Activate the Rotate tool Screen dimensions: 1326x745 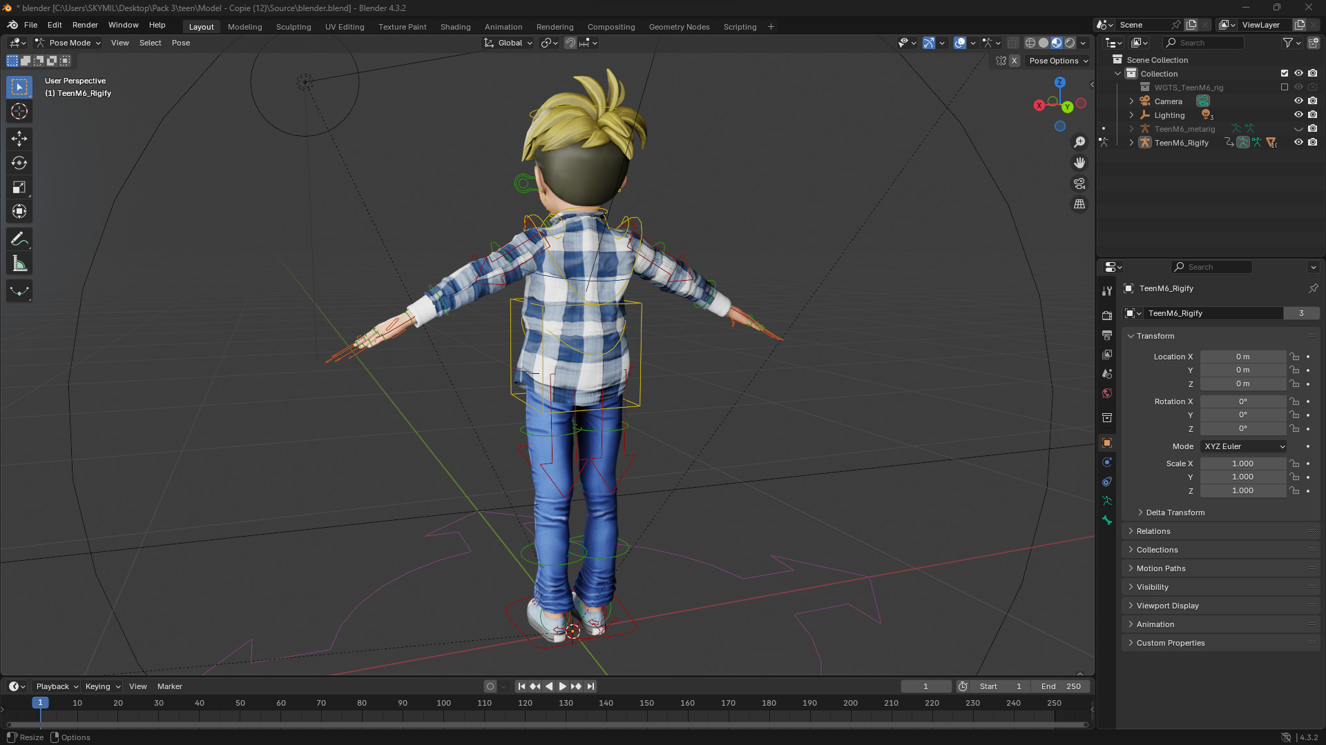tap(19, 163)
